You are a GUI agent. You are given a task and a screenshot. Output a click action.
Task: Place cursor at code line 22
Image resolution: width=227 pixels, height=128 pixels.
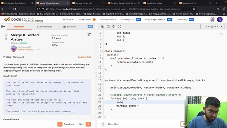pyautogui.click(x=145, y=102)
